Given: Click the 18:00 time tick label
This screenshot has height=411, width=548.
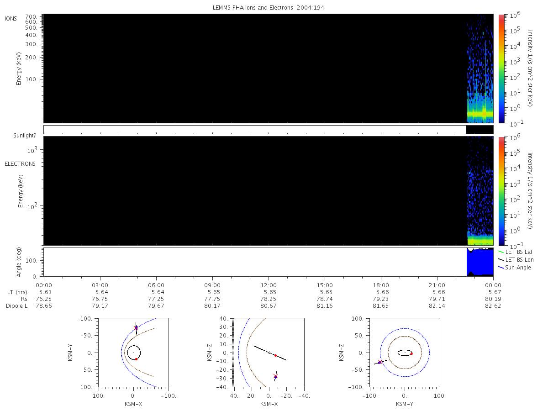Looking at the screenshot, I should point(381,285).
